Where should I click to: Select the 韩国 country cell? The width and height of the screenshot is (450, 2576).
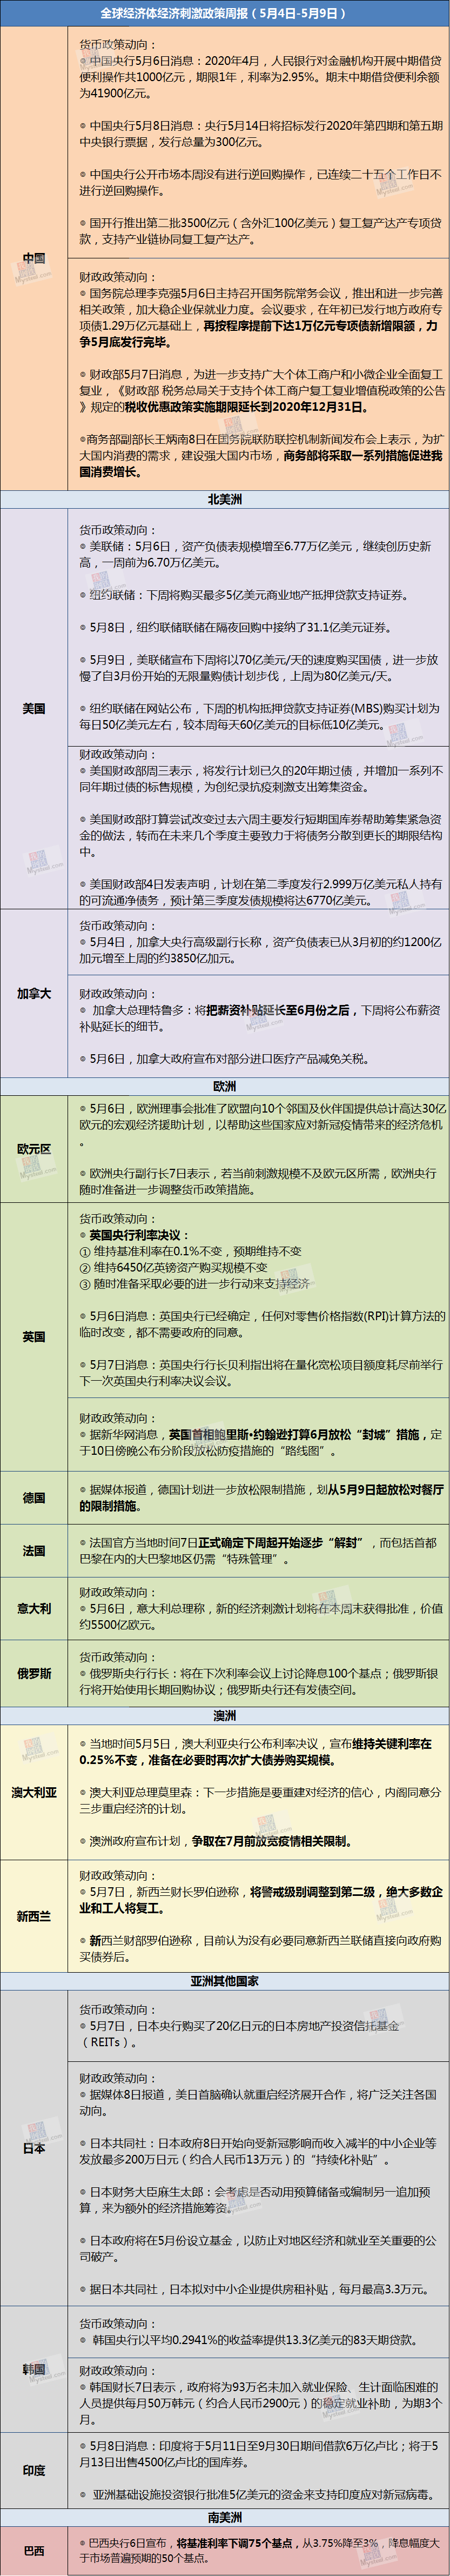pyautogui.click(x=35, y=2369)
